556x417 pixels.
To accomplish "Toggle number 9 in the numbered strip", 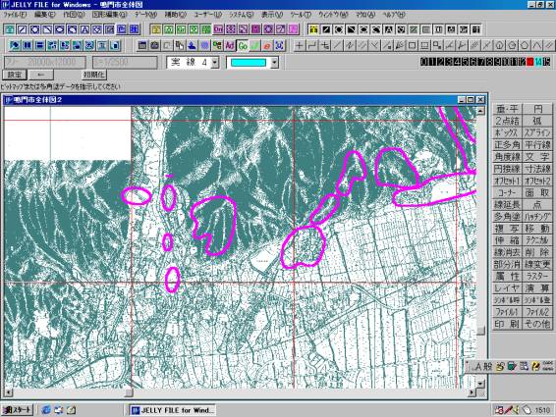I will 497,62.
